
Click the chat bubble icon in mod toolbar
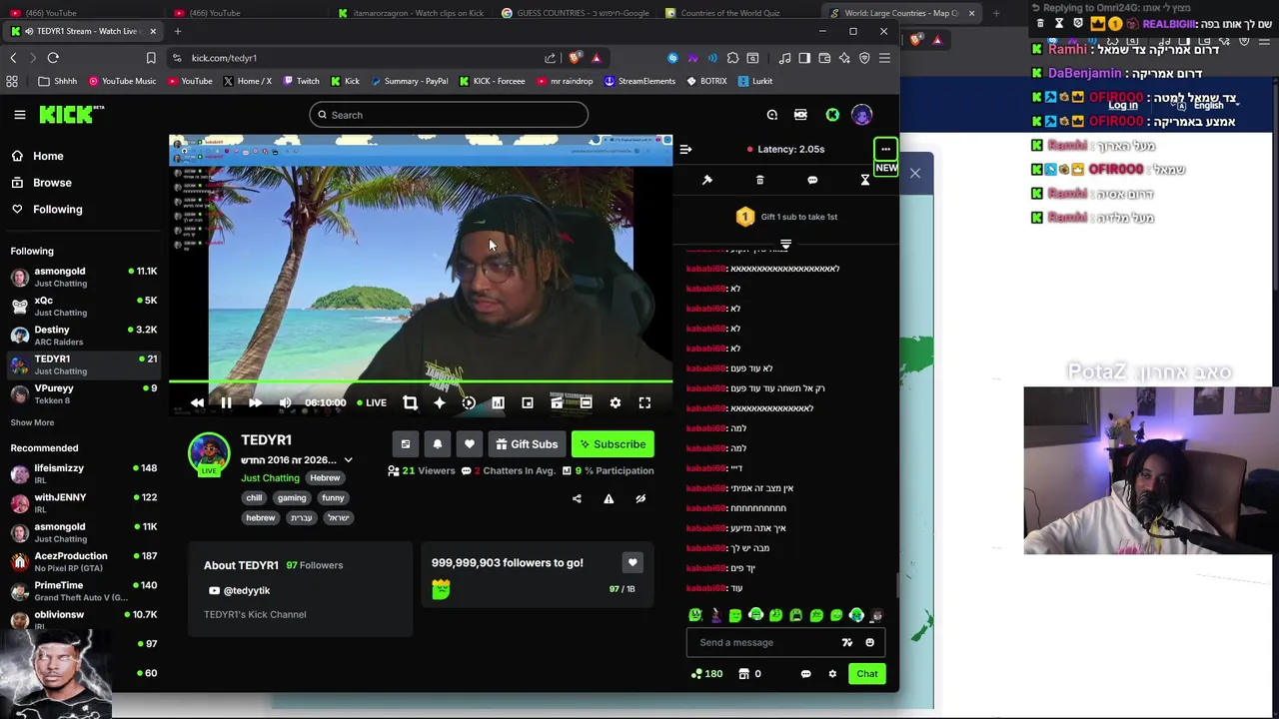(x=812, y=180)
